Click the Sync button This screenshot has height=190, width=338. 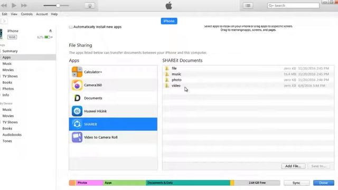[296, 183]
